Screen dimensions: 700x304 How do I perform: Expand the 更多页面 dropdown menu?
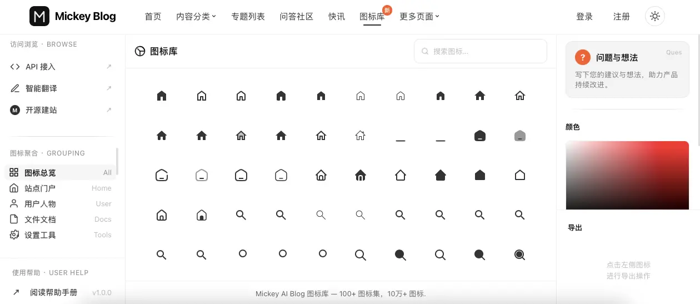pos(419,17)
